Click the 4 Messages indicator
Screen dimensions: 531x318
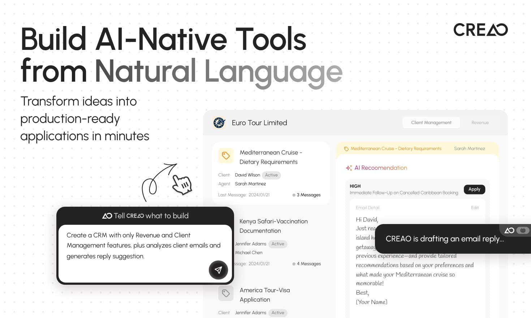(x=307, y=264)
